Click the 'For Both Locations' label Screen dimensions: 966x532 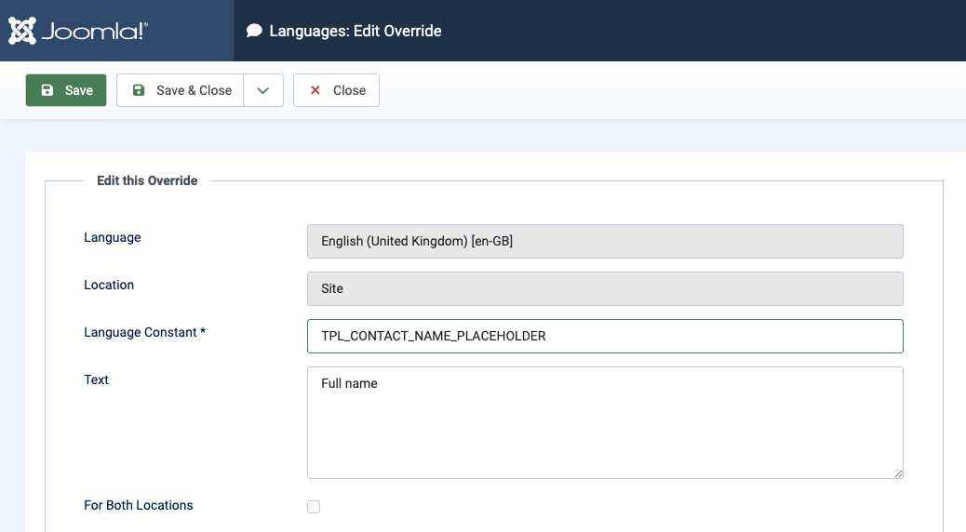tap(139, 505)
